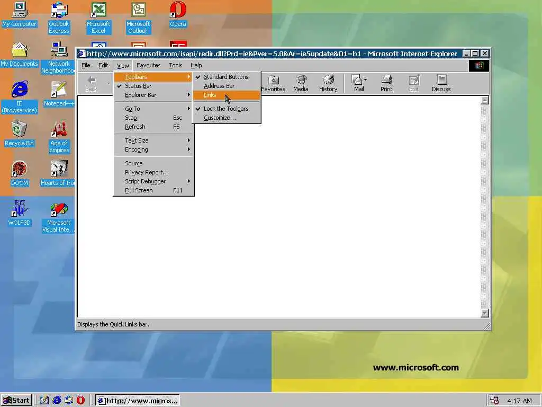Click the Media toolbar button
Image resolution: width=542 pixels, height=407 pixels.
[x=301, y=83]
